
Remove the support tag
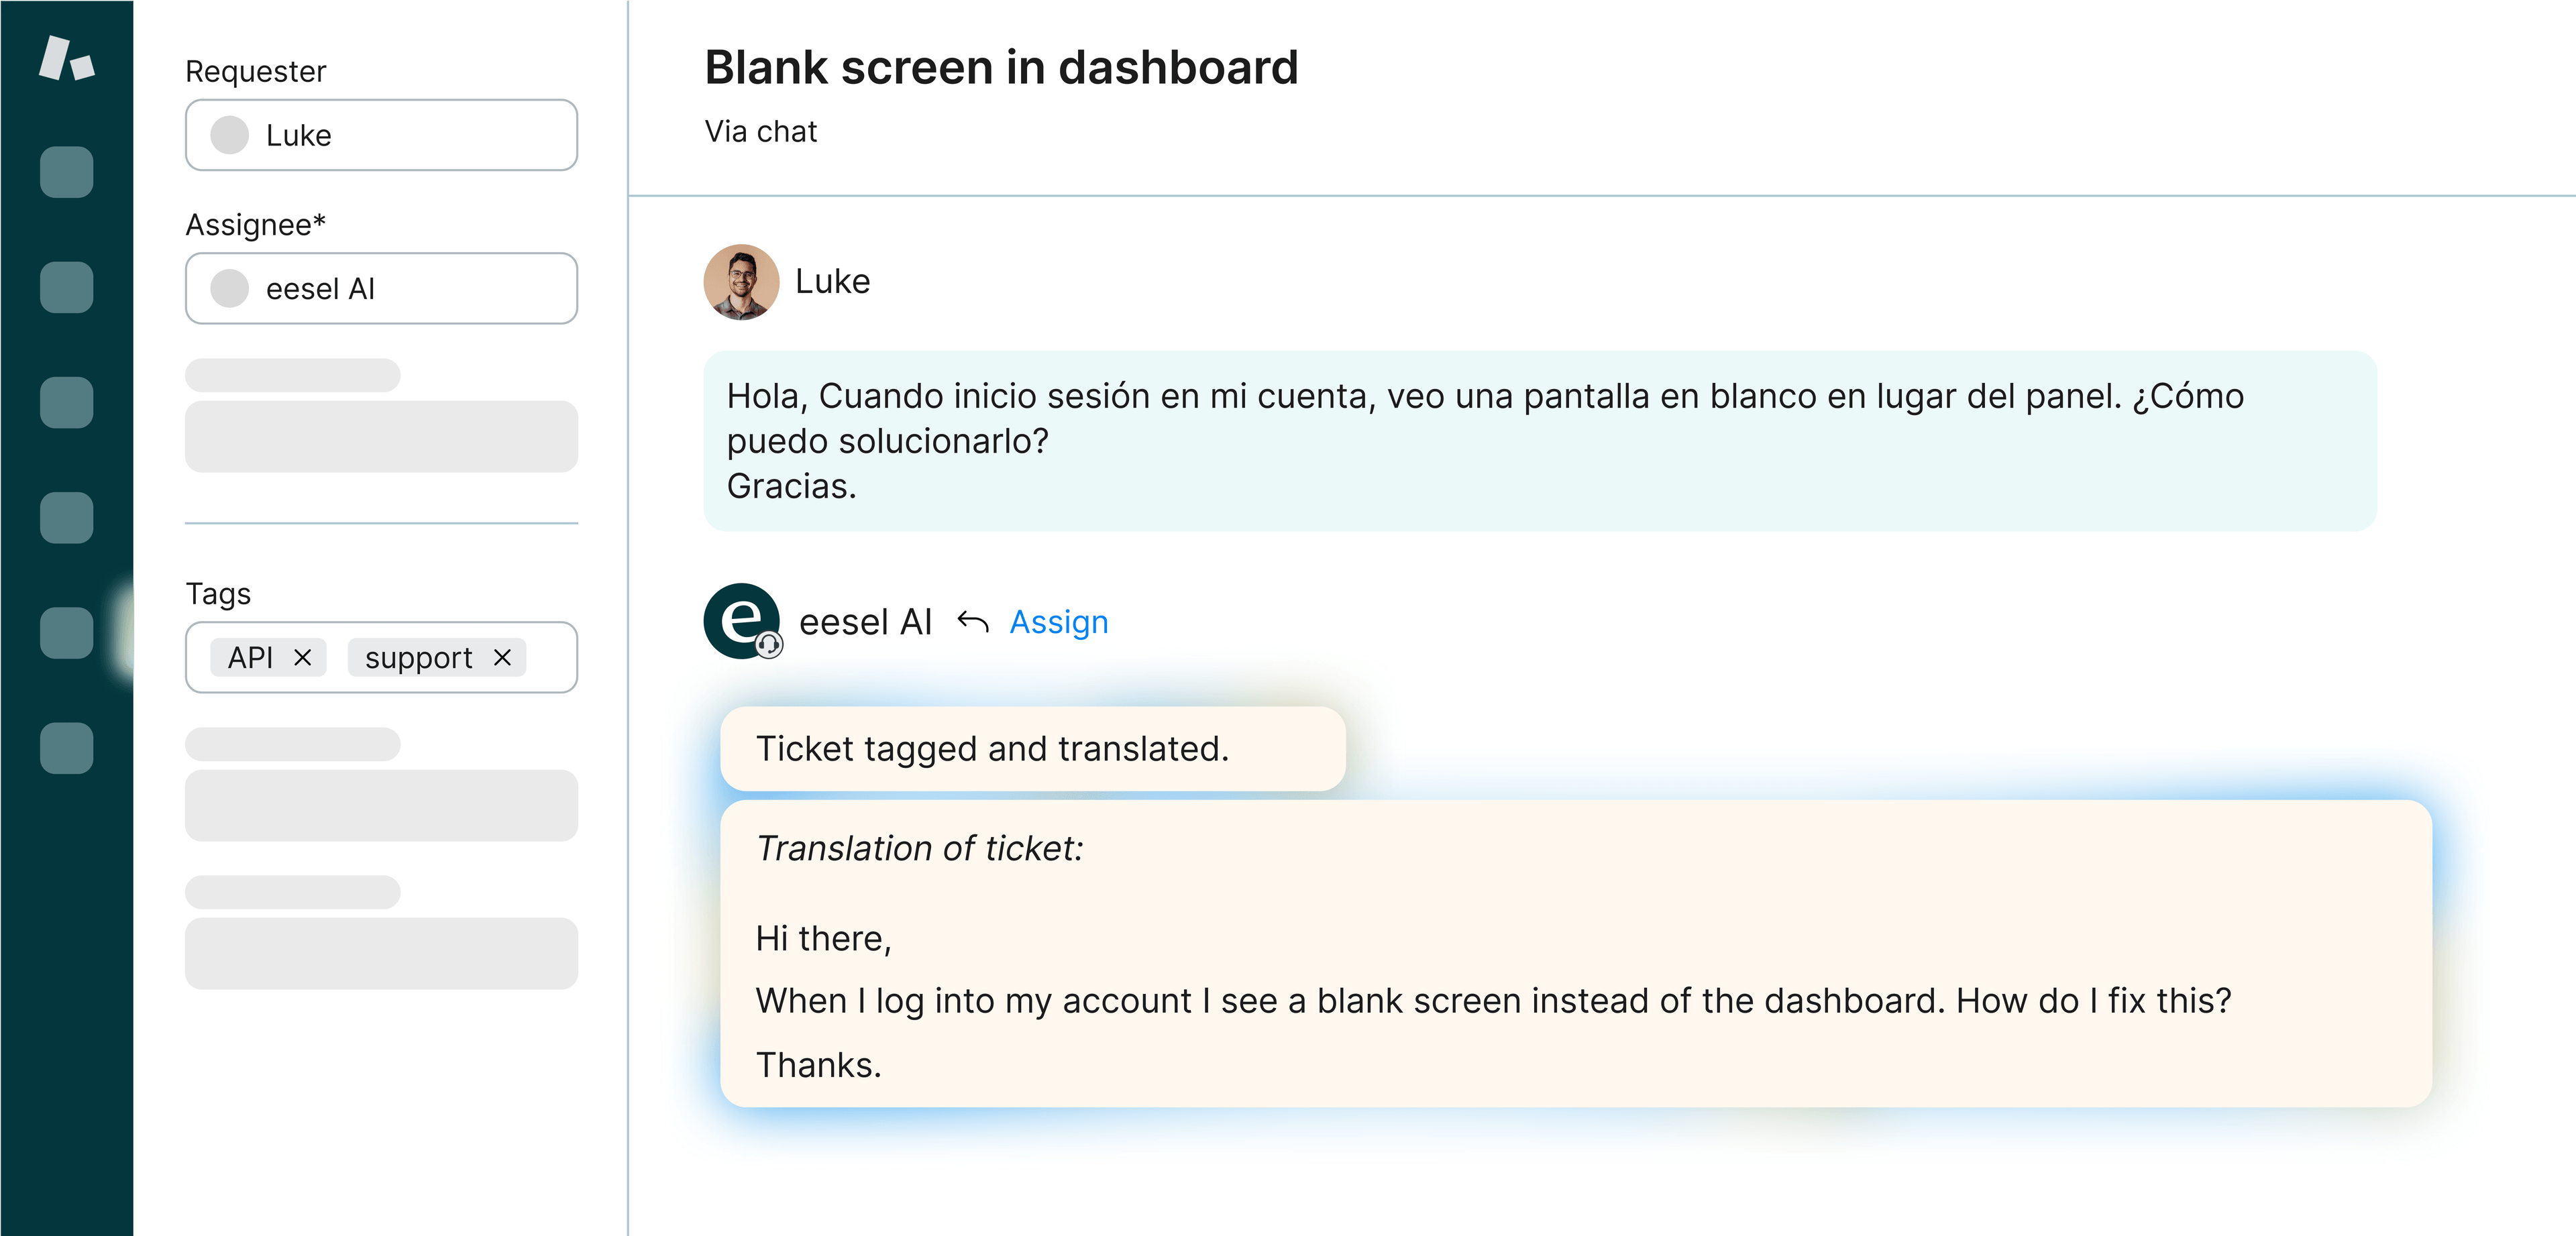click(x=502, y=657)
